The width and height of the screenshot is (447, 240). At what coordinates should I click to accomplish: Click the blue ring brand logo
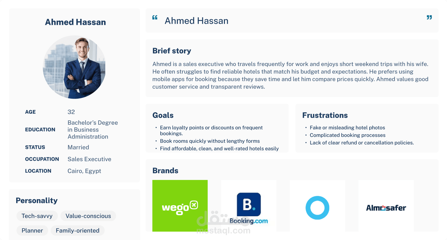tap(317, 208)
